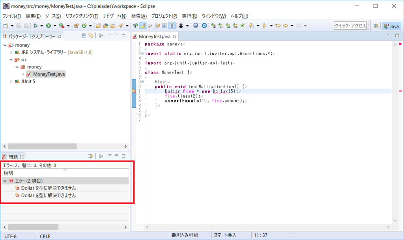The image size is (404, 240).
Task: Click the Last Edit Location icon
Action: pos(278,26)
